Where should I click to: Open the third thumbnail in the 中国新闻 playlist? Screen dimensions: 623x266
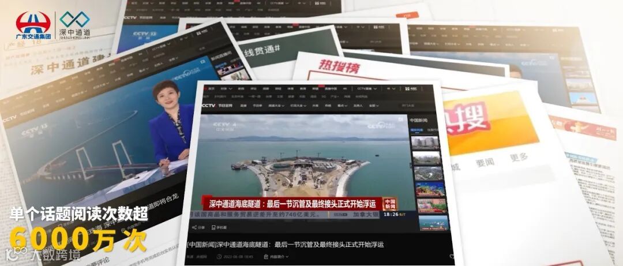pos(428,173)
